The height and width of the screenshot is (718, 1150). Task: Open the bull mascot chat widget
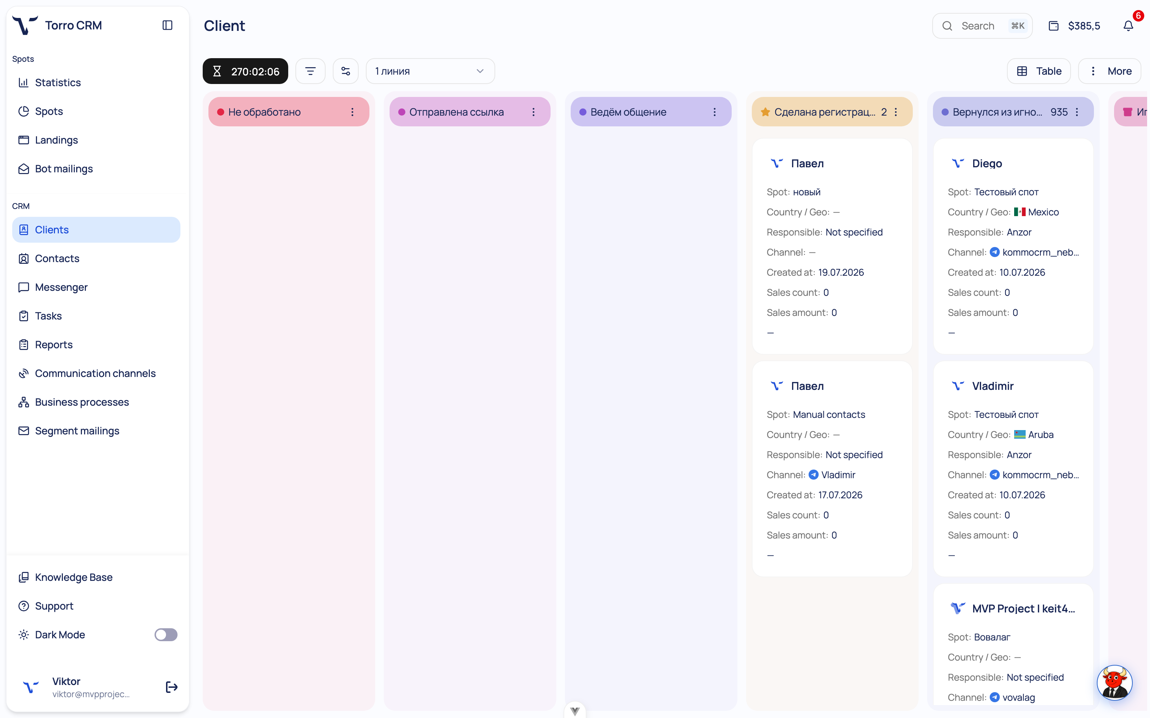coord(1114,683)
